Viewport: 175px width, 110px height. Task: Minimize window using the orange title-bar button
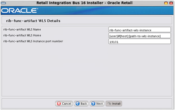point(166,3)
